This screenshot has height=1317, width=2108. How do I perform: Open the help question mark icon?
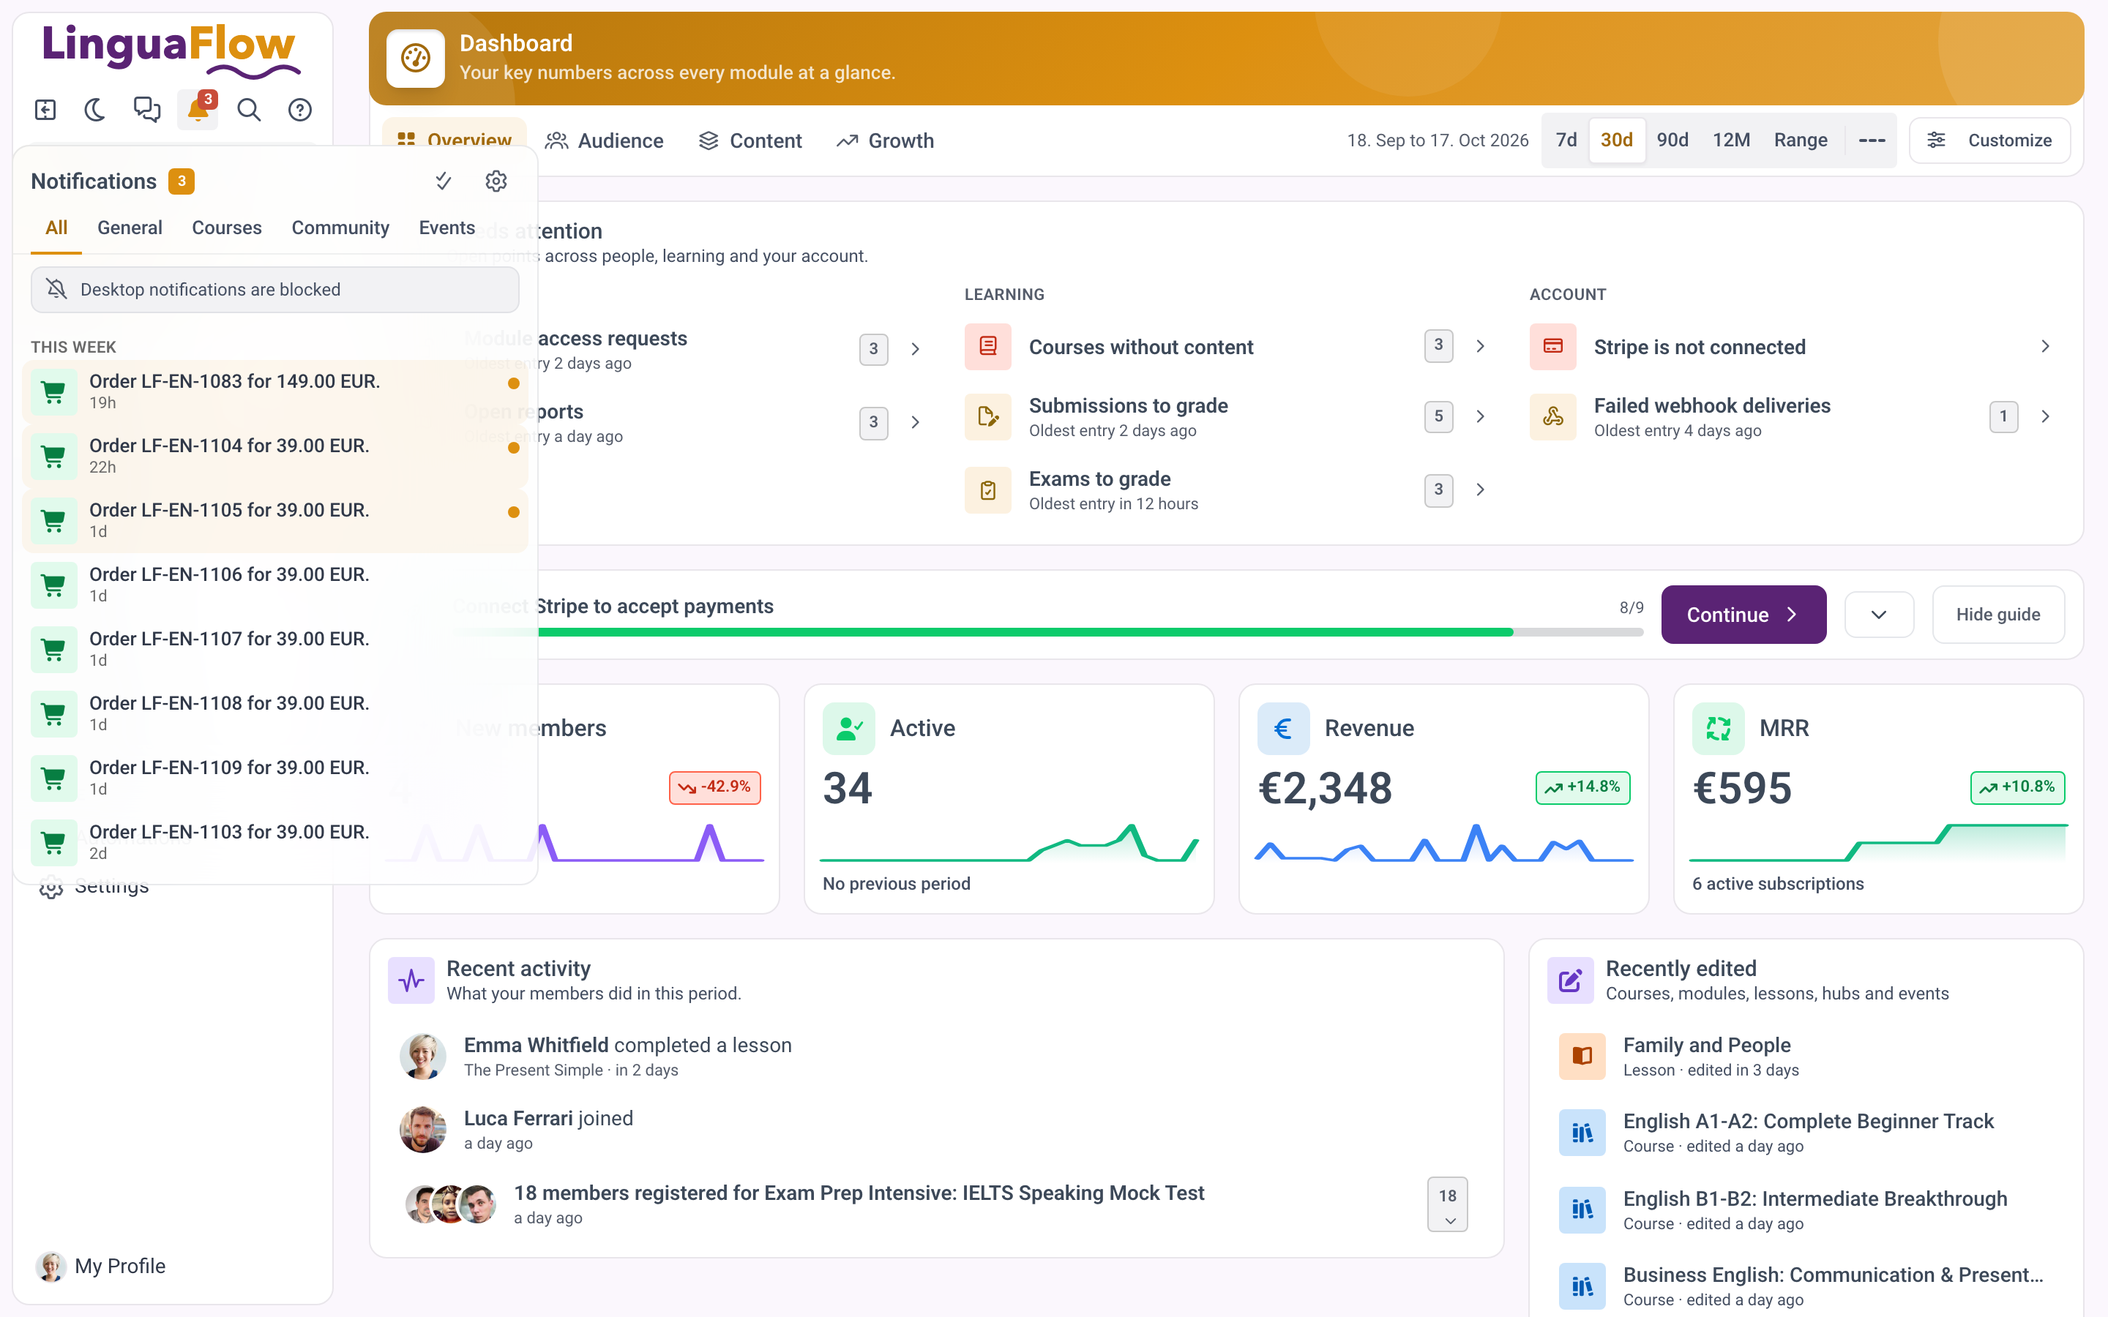299,110
